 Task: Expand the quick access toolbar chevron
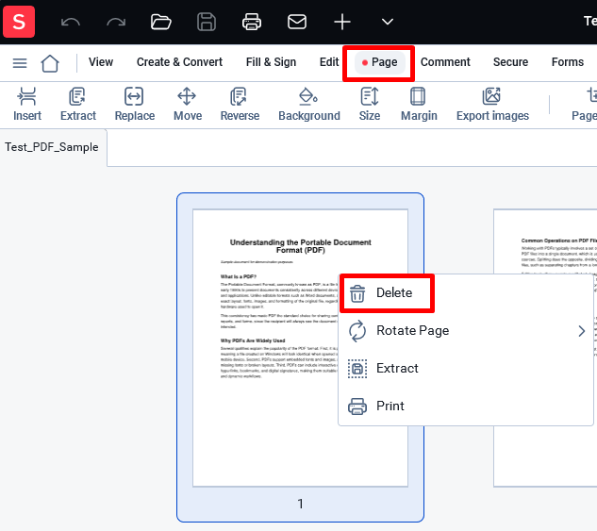(x=388, y=22)
